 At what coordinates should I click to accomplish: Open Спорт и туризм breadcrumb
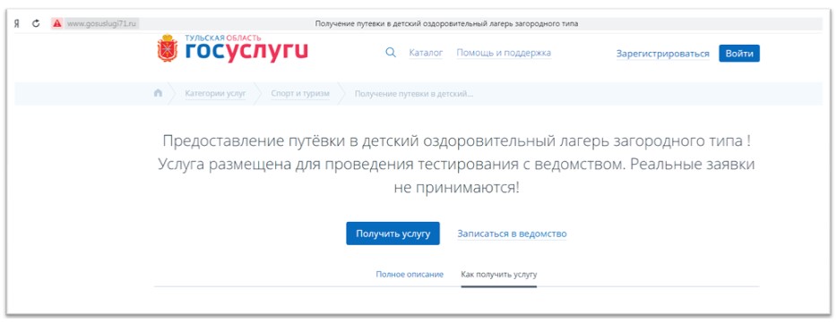point(300,94)
